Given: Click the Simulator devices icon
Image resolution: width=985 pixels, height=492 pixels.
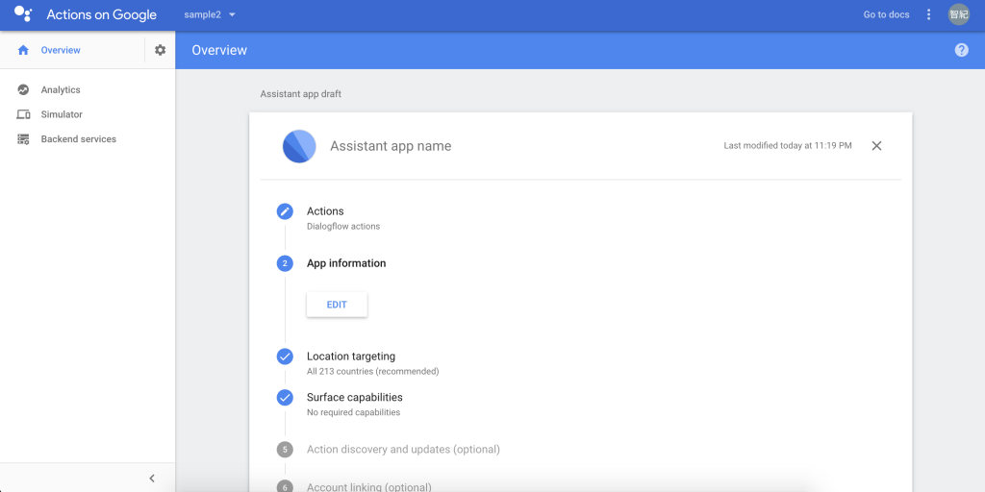Looking at the screenshot, I should pos(23,115).
